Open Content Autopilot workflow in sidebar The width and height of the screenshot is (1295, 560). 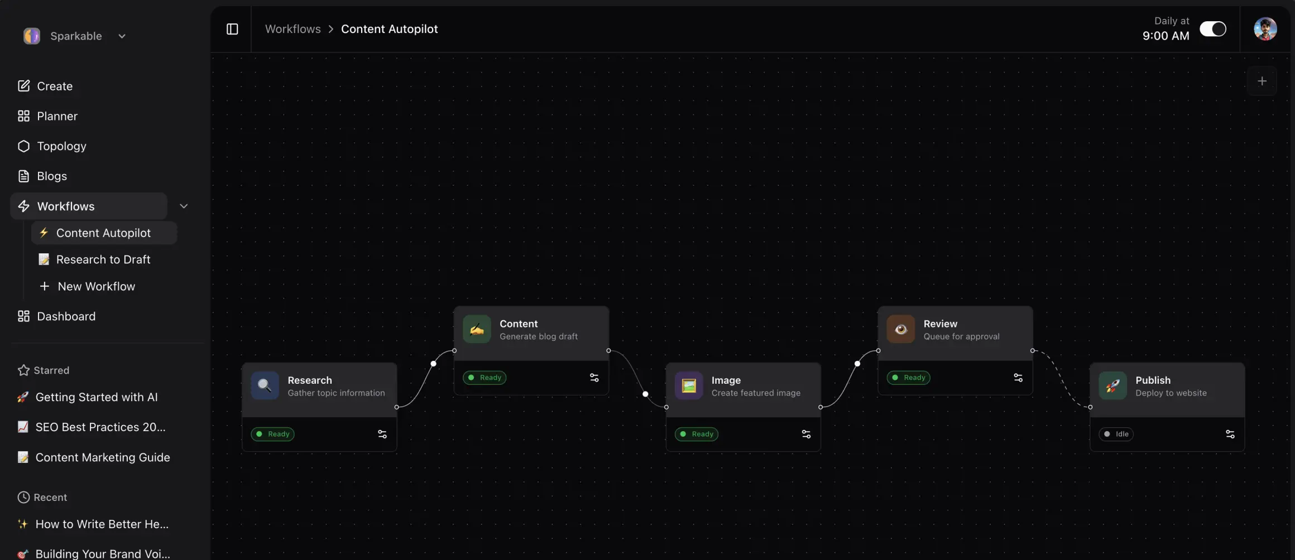104,233
